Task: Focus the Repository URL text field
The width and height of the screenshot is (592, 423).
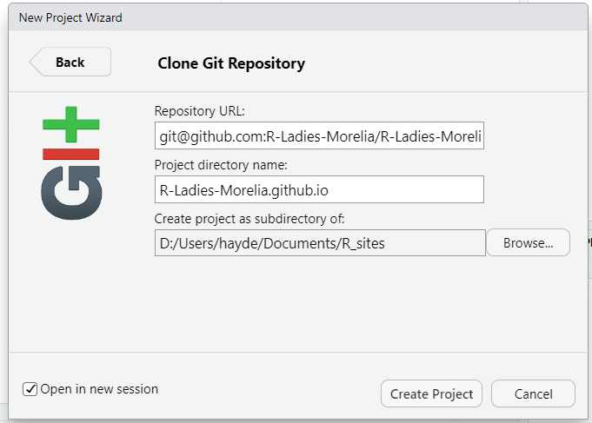Action: pos(318,135)
